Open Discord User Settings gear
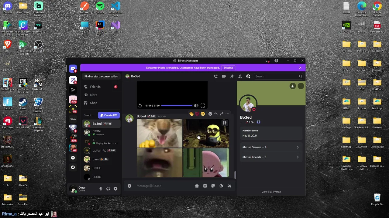 (x=115, y=189)
